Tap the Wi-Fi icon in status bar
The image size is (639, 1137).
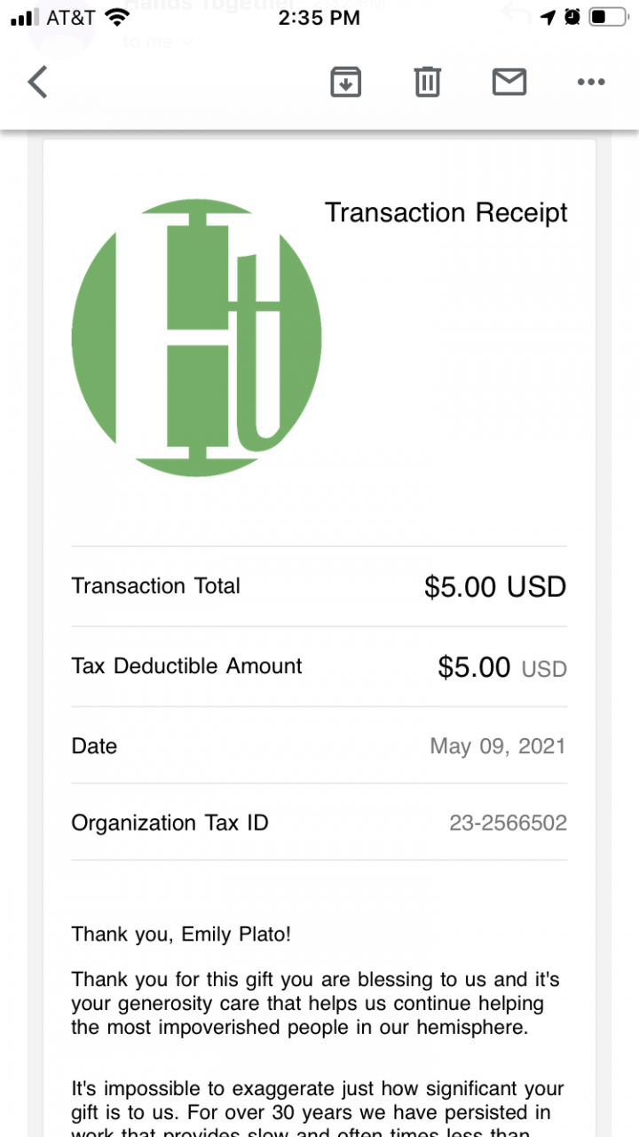[116, 17]
